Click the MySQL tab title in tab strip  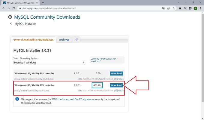tap(21, 3)
